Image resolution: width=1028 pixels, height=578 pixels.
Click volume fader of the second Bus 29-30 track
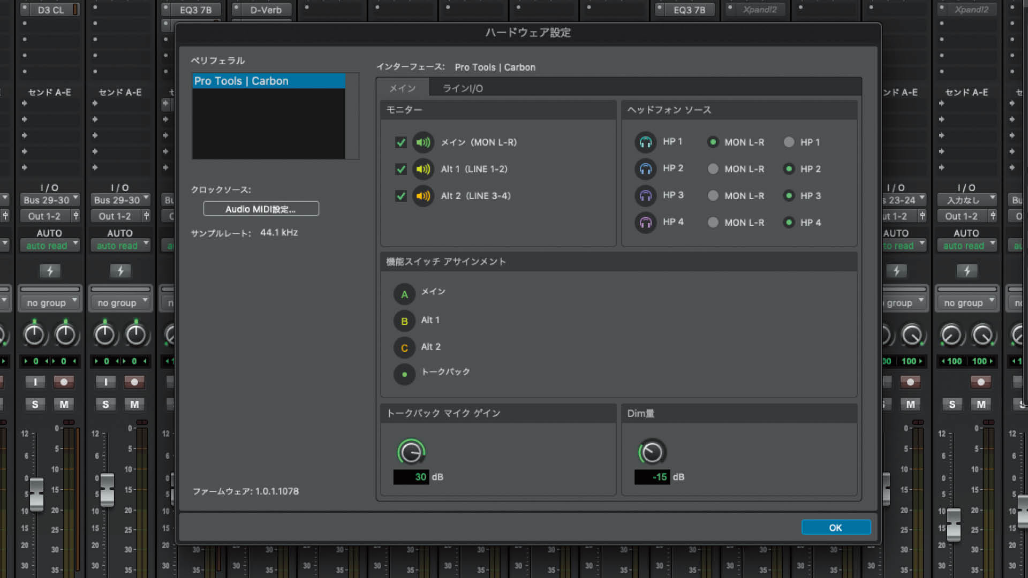tap(107, 490)
